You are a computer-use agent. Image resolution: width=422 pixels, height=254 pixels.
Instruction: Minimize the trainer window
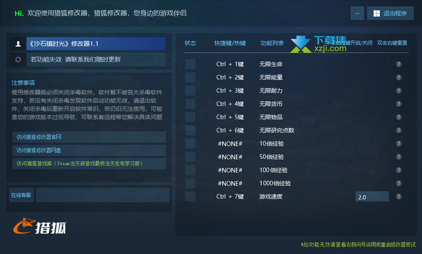tap(357, 13)
